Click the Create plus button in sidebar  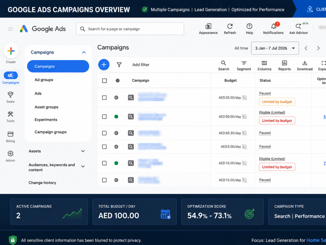[11, 51]
